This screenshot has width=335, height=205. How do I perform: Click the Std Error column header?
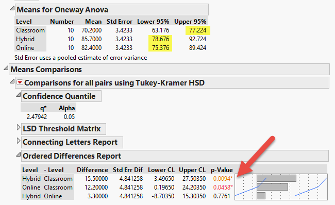120,22
